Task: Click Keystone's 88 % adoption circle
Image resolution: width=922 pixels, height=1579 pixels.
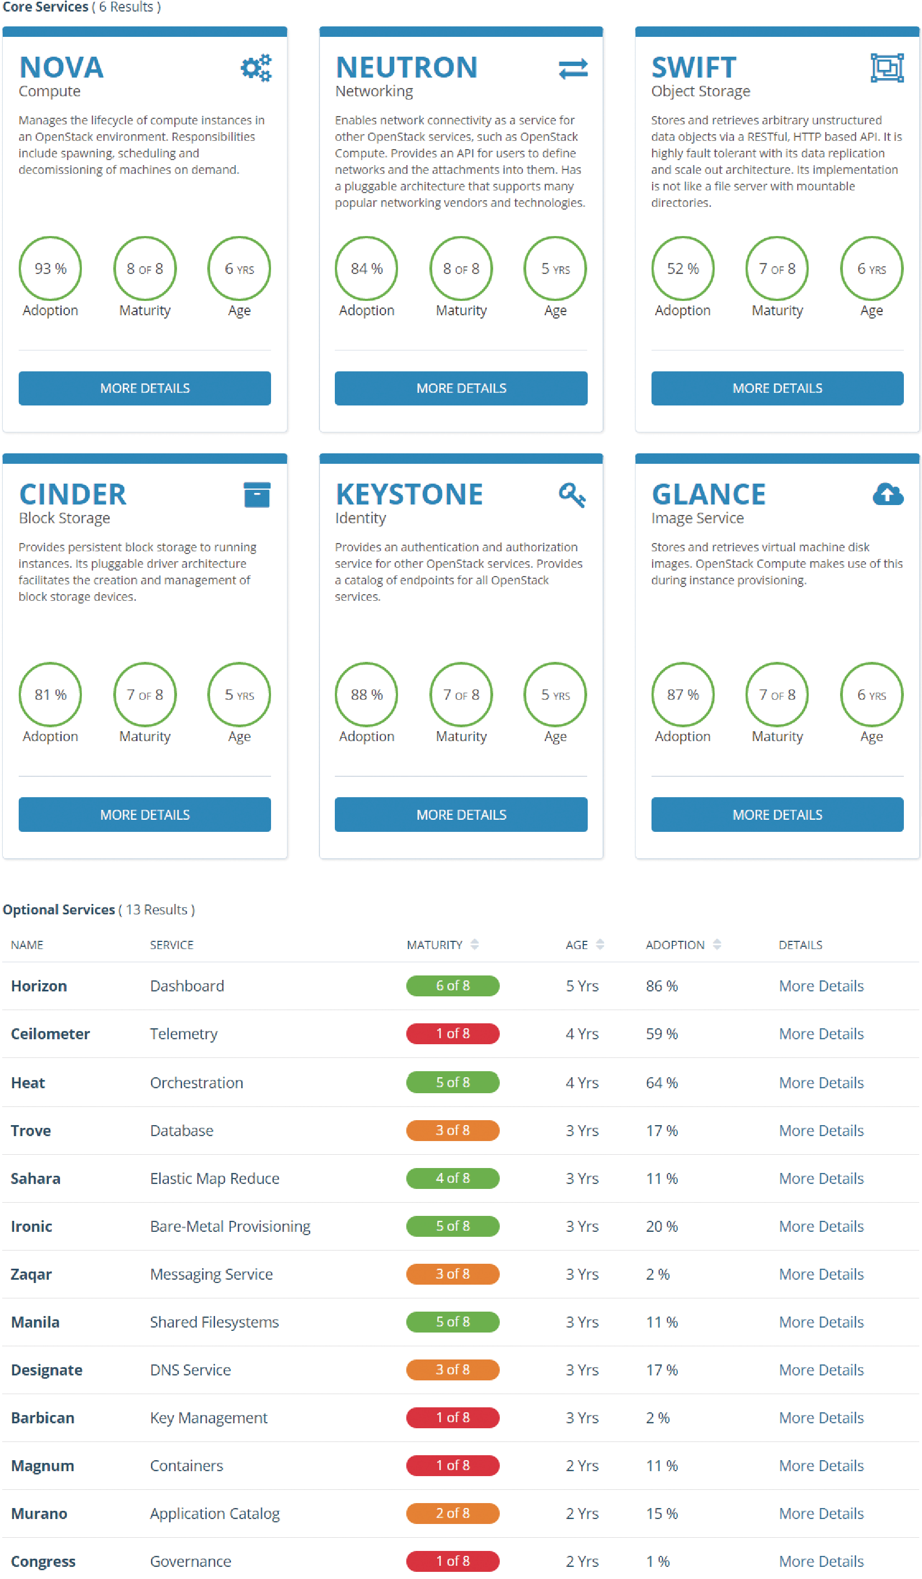Action: (366, 694)
